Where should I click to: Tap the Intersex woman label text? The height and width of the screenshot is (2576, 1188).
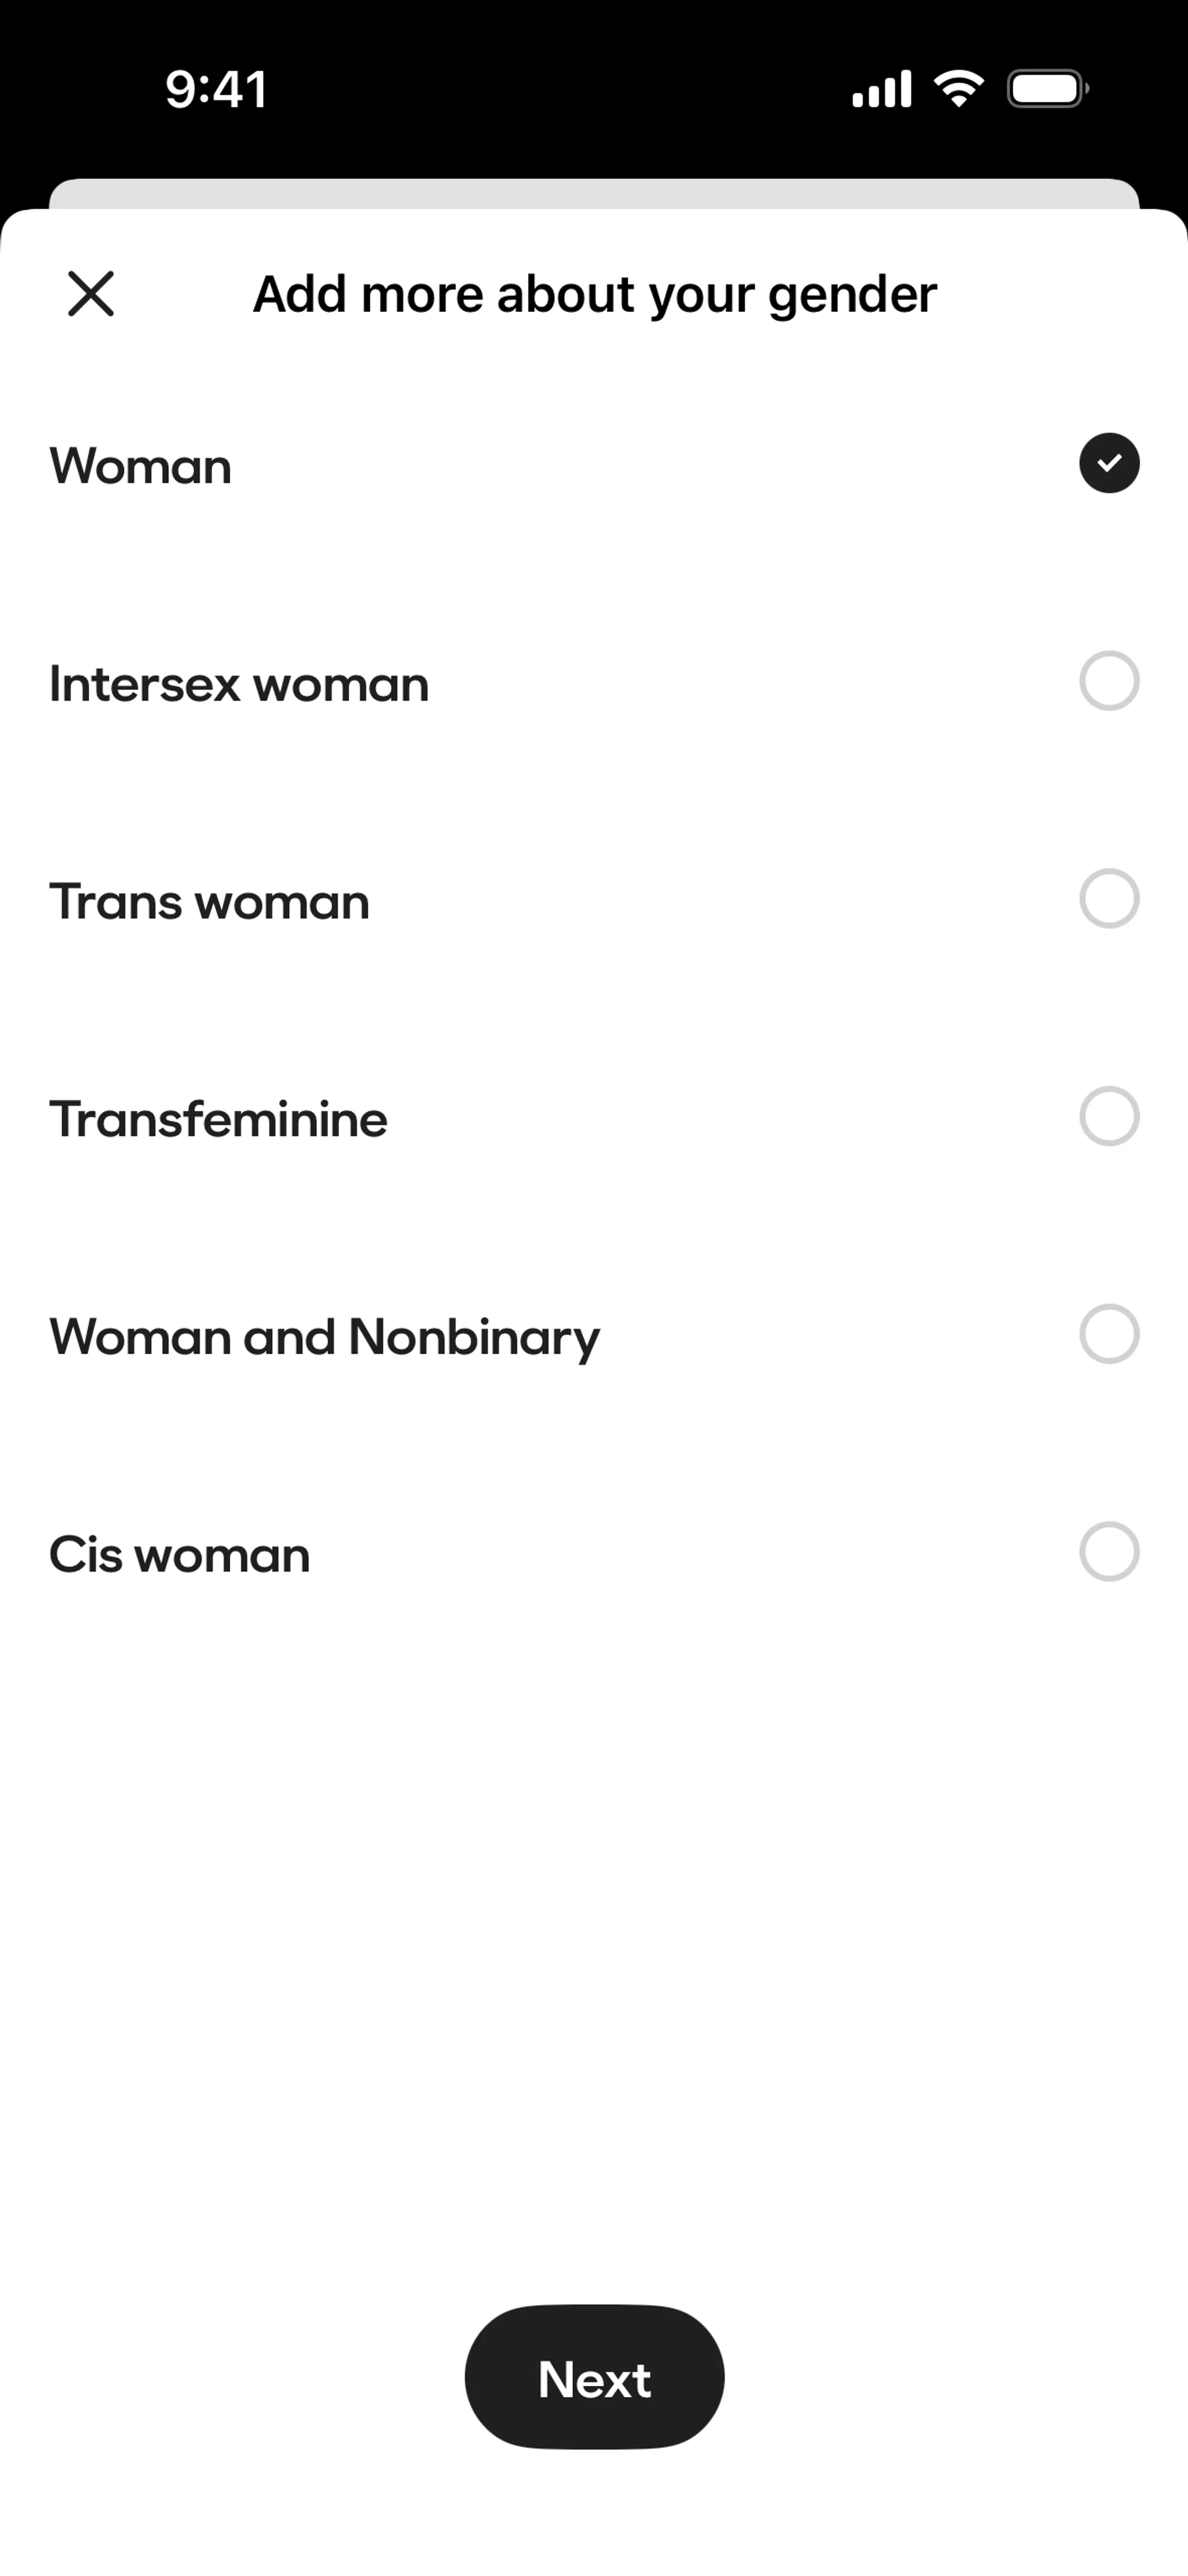pyautogui.click(x=239, y=684)
